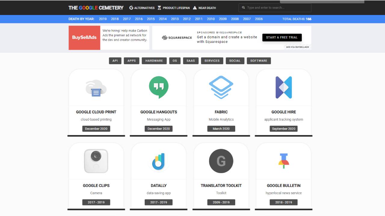Click the hourglass icon beside Product Lifespan
Viewport: 385px width, 216px height.
(x=159, y=8)
